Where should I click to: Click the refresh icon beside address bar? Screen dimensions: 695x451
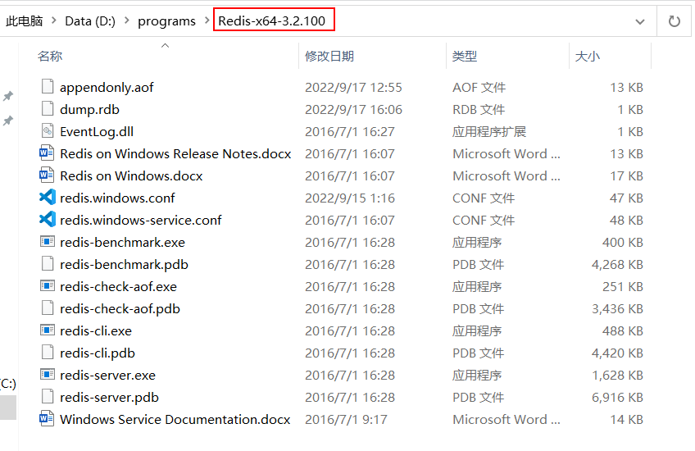pyautogui.click(x=675, y=20)
